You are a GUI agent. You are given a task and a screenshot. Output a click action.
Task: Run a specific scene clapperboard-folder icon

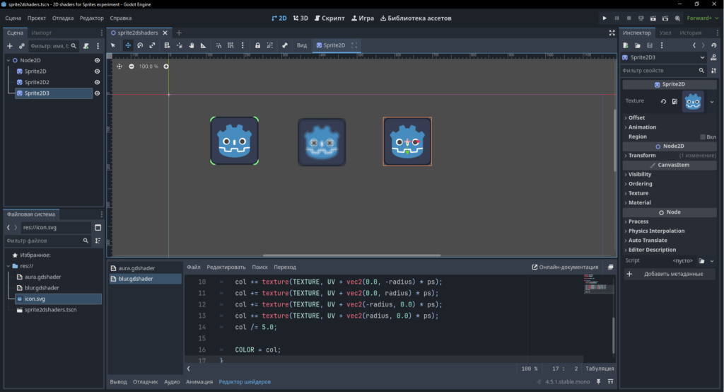(665, 18)
